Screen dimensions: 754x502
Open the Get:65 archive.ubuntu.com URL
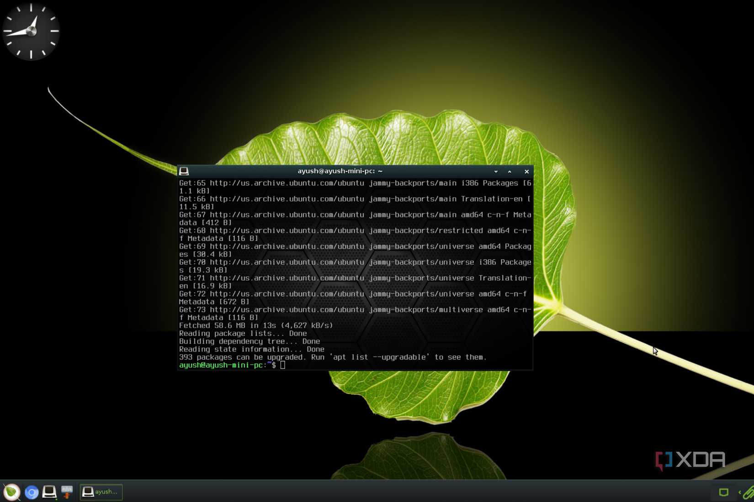287,183
